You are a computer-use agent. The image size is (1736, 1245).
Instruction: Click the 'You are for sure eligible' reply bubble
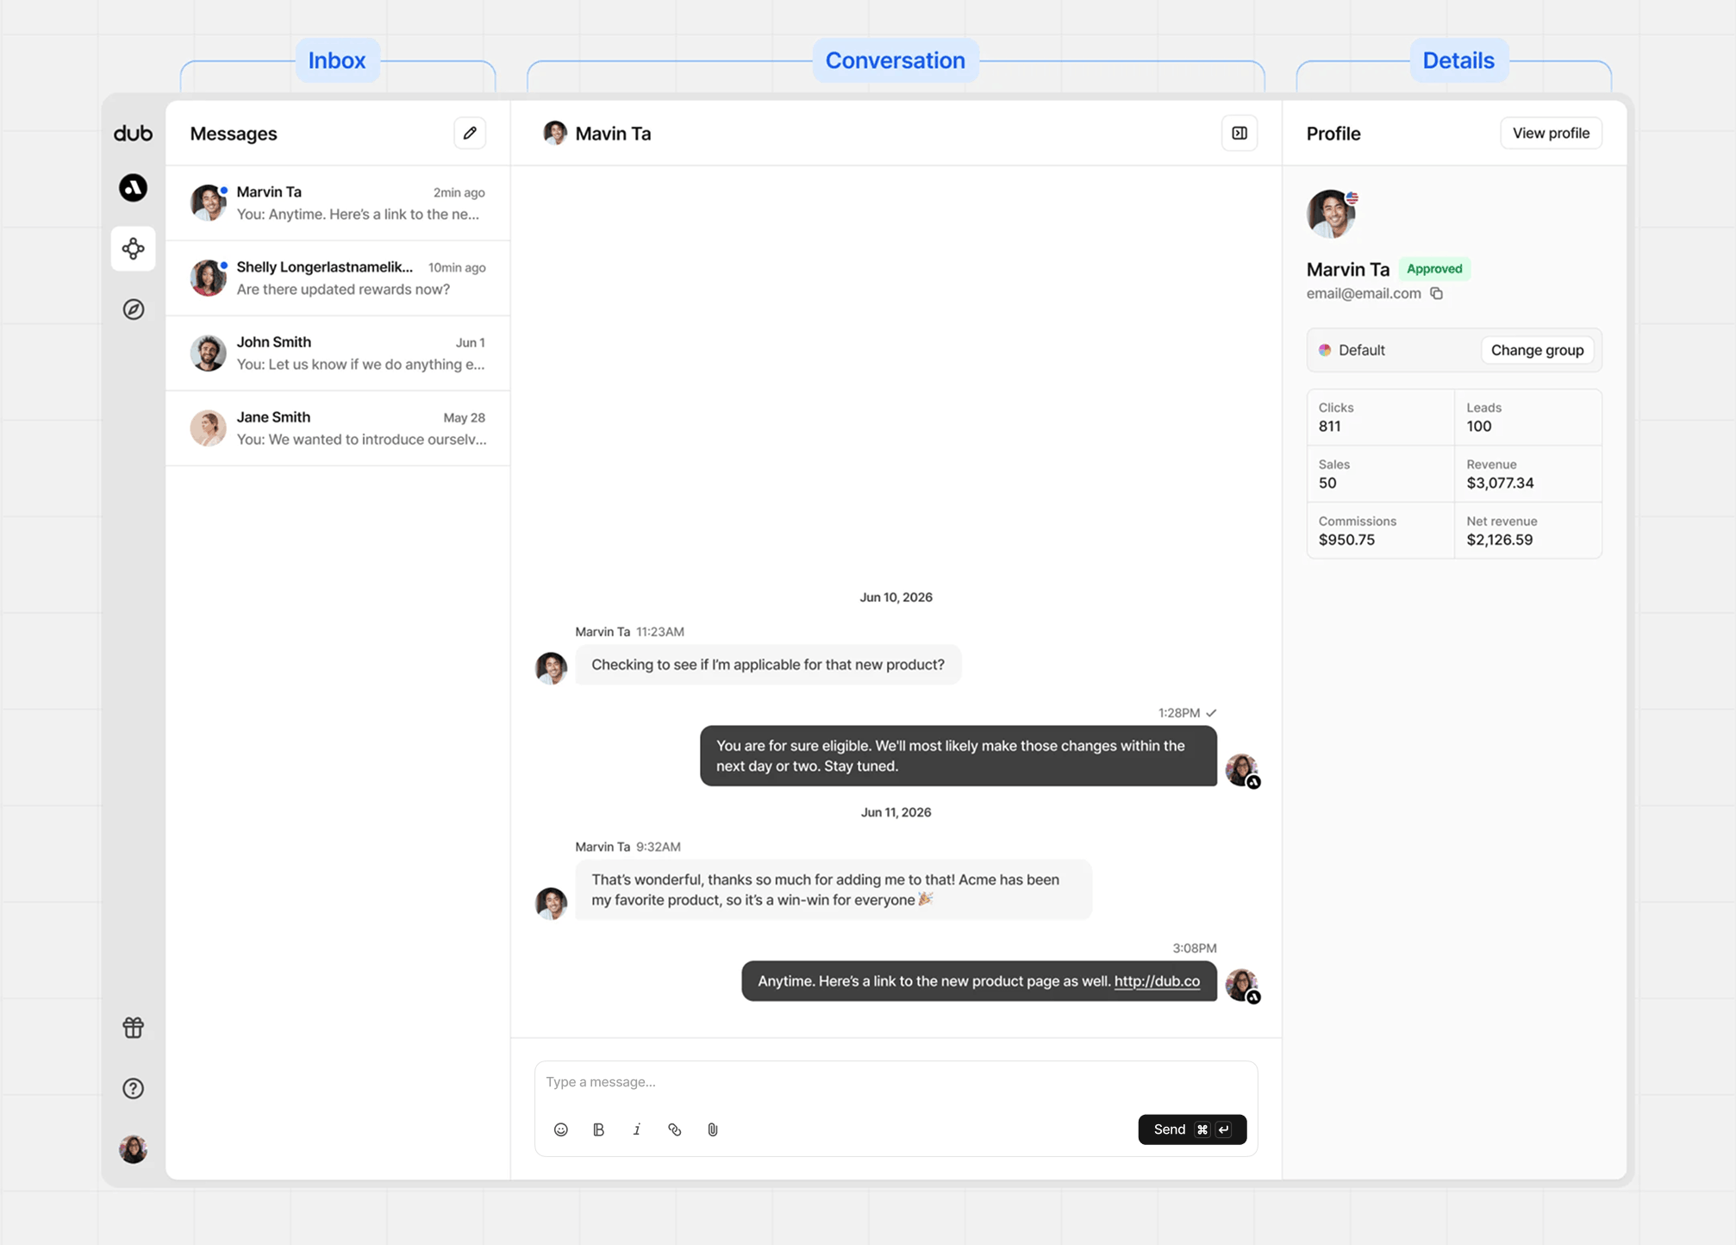(959, 756)
